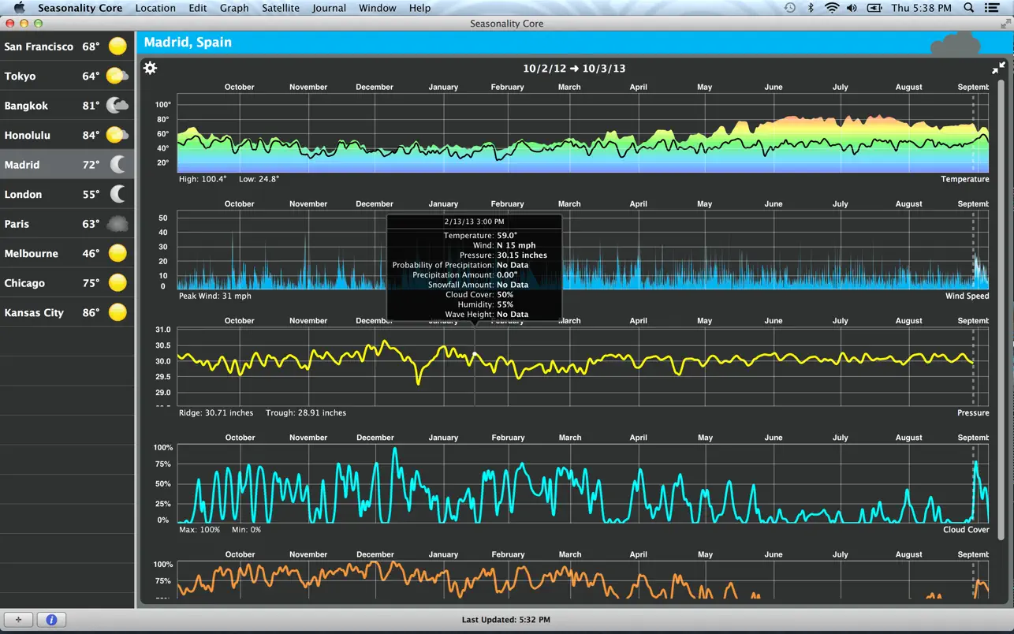Open the Journal menu
This screenshot has height=634, width=1014.
click(329, 8)
